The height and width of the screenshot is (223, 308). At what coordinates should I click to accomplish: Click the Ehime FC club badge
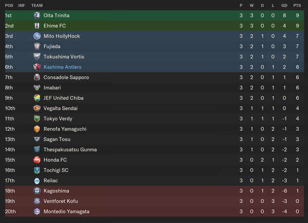(x=37, y=26)
